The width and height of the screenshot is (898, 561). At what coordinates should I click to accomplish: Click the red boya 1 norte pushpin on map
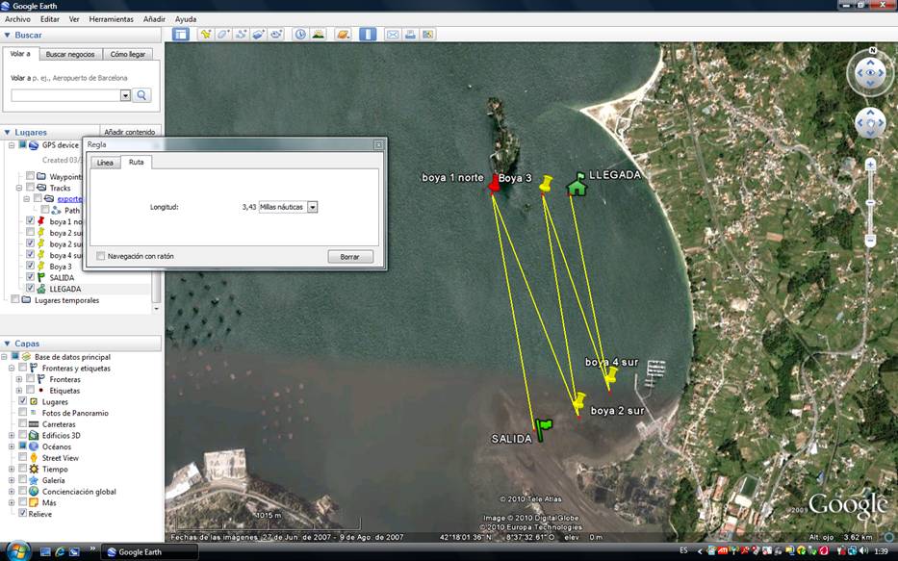(494, 183)
